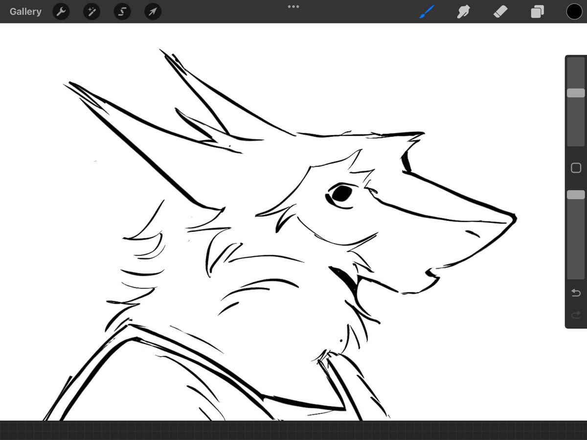Undo the last stroke
The image size is (587, 440).
(x=576, y=293)
